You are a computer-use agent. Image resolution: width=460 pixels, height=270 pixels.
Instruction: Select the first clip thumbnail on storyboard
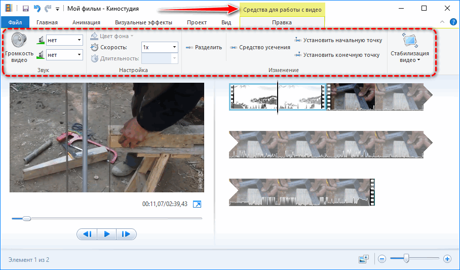[x=253, y=97]
